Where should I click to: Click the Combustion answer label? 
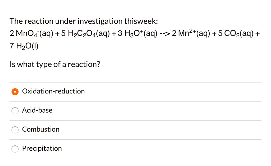40,129
